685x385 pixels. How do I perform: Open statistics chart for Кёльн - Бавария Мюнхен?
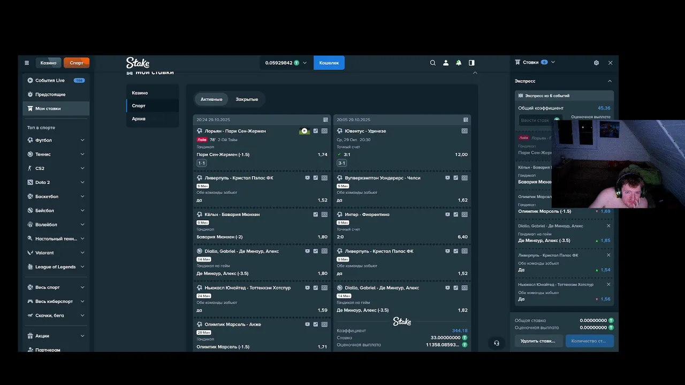coord(316,214)
